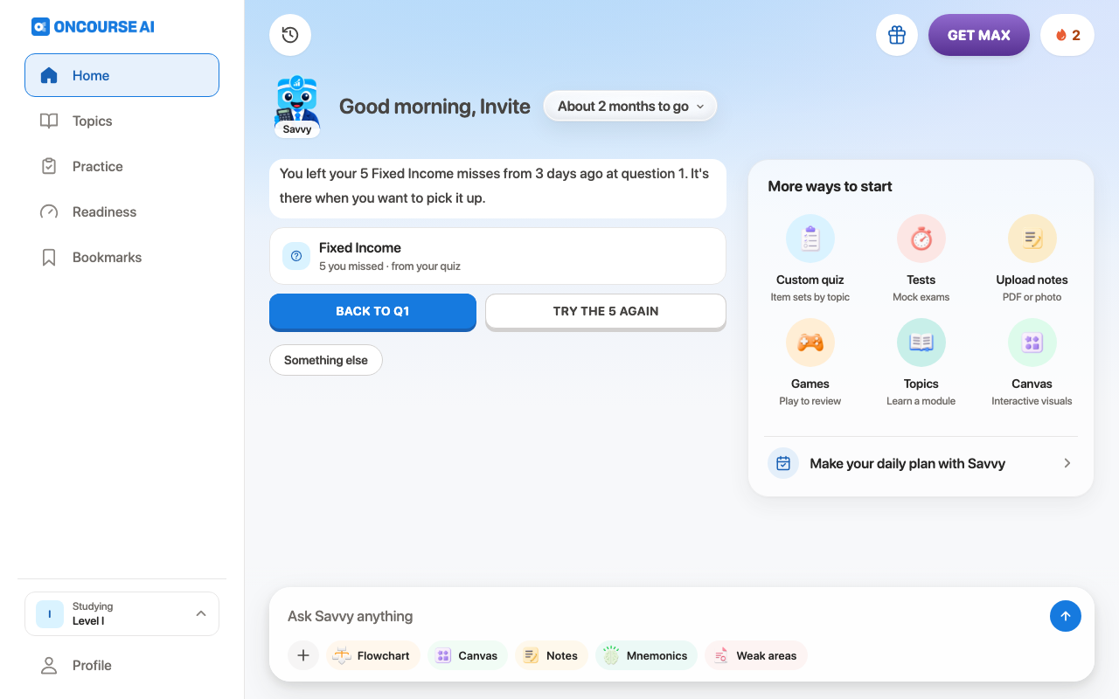Image resolution: width=1119 pixels, height=699 pixels.
Task: Open Canvas interactive visuals tile
Action: [x=1032, y=363]
